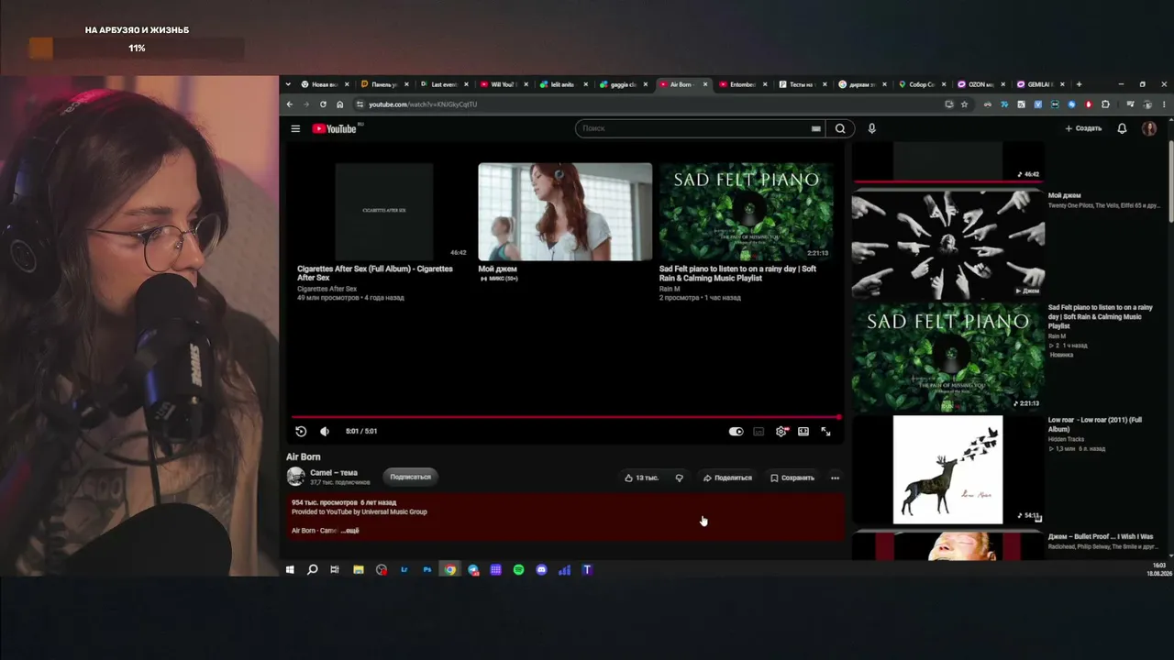The image size is (1174, 660).
Task: Open Spotify from the taskbar
Action: pyautogui.click(x=518, y=570)
